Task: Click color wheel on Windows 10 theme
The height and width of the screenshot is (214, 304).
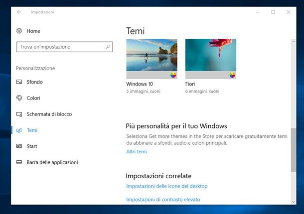Action: (173, 75)
